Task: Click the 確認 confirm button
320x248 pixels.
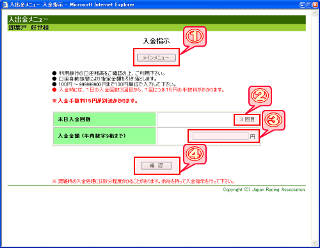Action: point(156,166)
